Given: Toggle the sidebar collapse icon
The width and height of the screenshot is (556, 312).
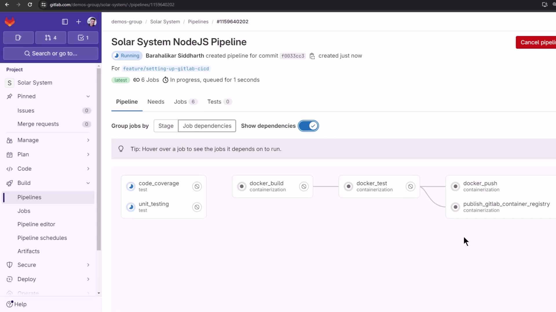Looking at the screenshot, I should pos(65,22).
